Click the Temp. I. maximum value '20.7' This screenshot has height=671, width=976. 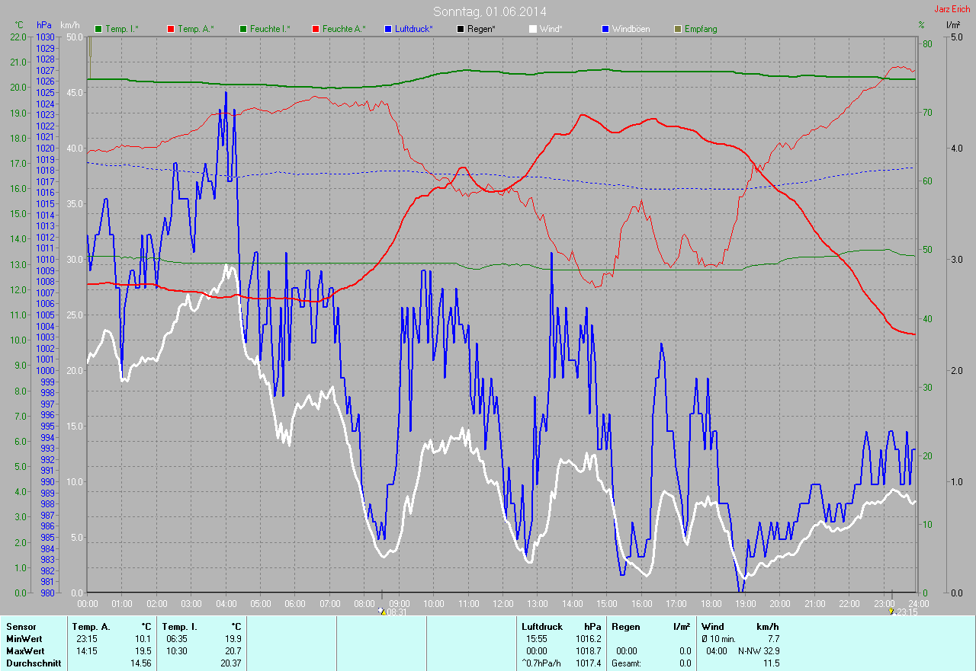[x=233, y=651]
